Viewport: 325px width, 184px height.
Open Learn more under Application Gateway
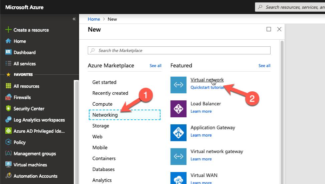click(201, 135)
